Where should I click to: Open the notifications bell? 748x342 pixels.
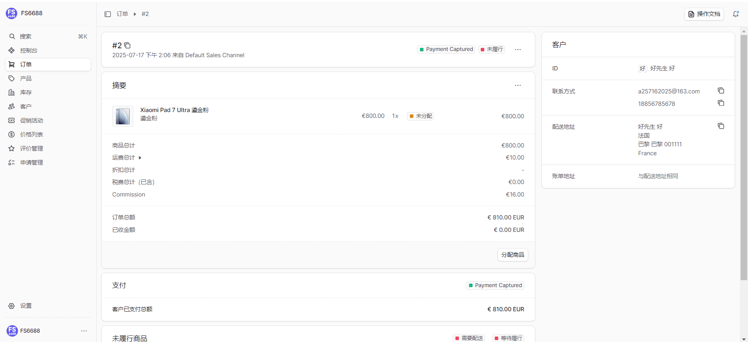[x=736, y=14]
